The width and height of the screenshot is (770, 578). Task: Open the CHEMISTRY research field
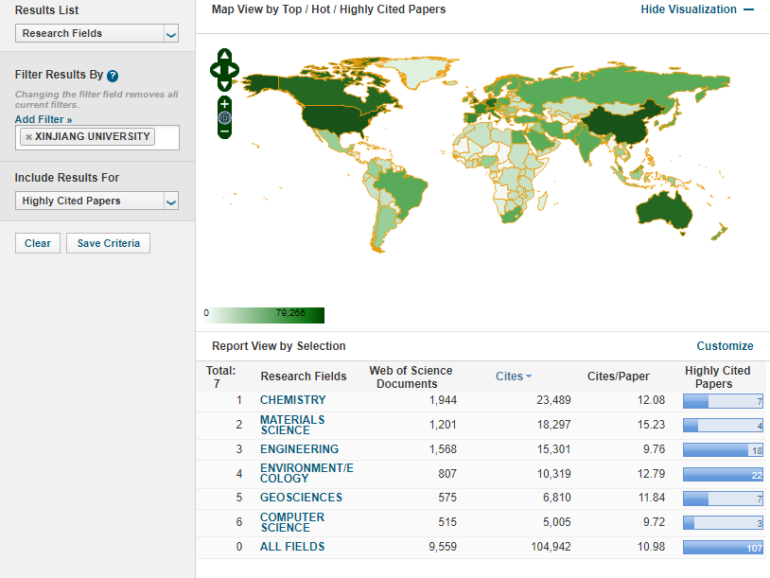[292, 400]
